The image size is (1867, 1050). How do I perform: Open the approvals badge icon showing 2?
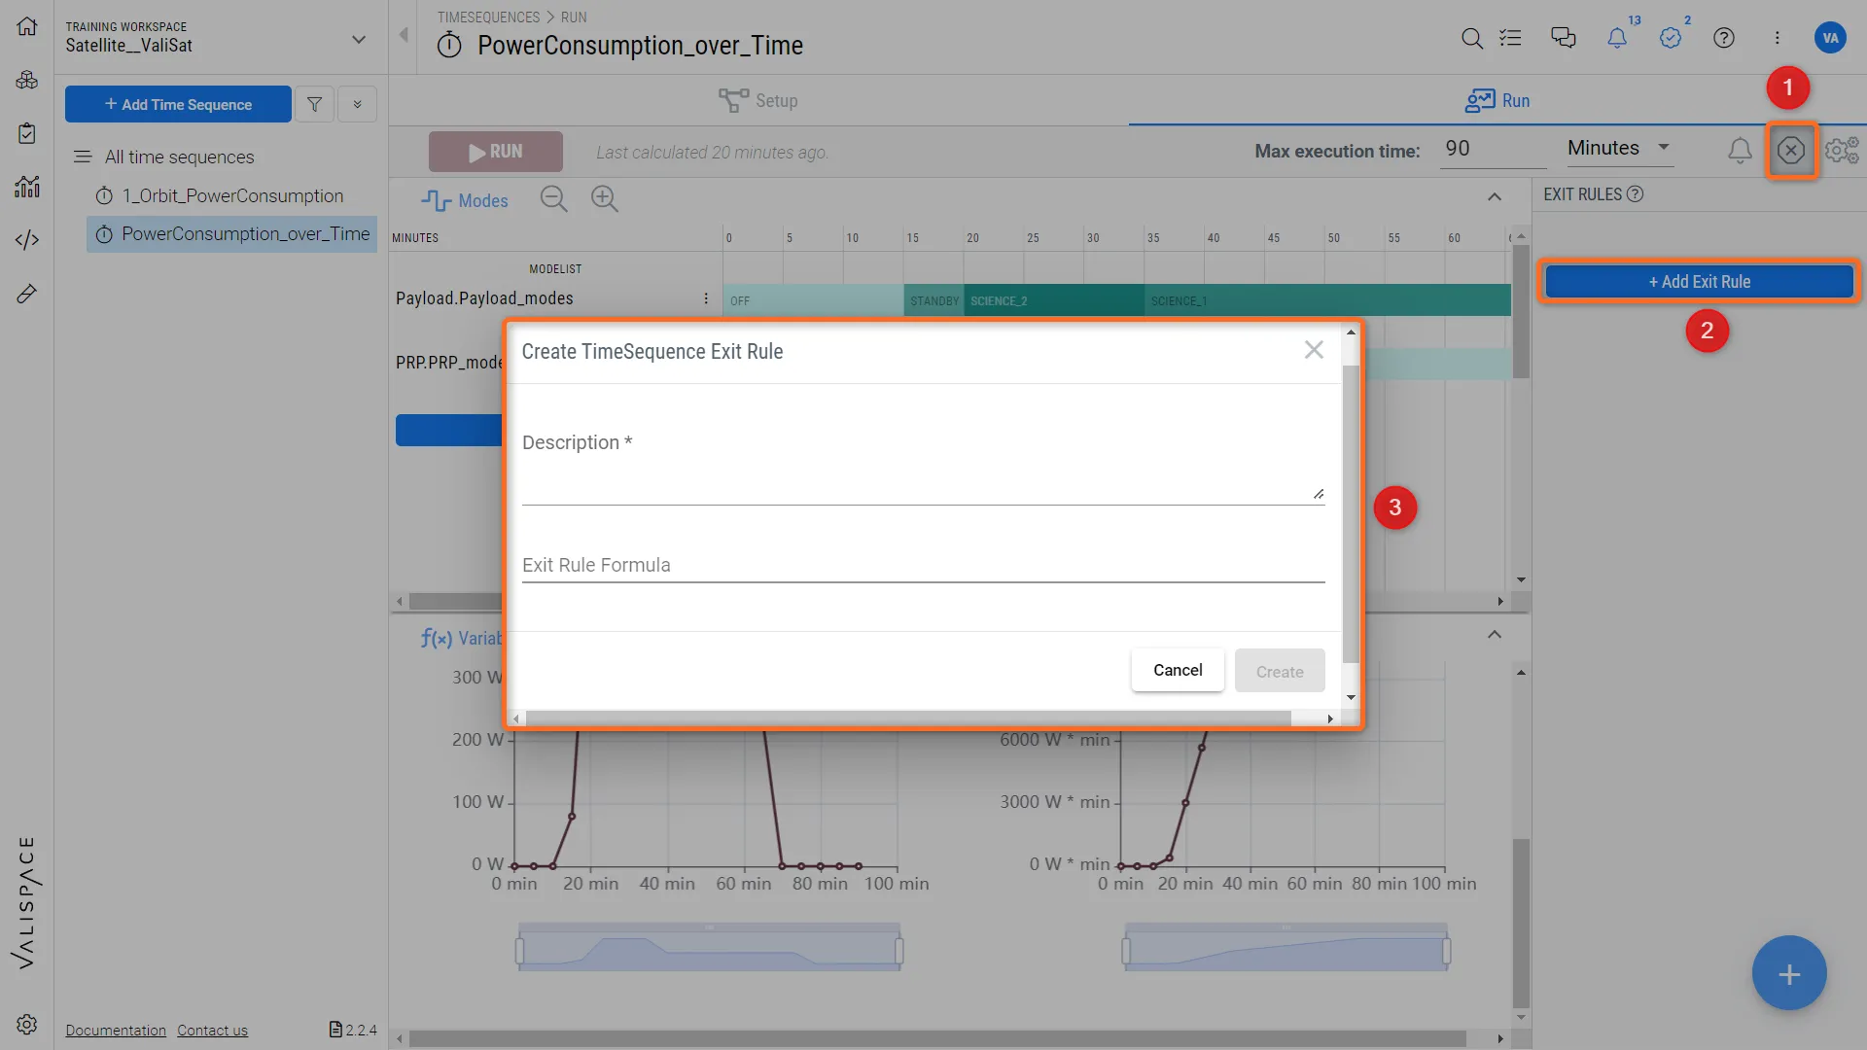[1671, 38]
